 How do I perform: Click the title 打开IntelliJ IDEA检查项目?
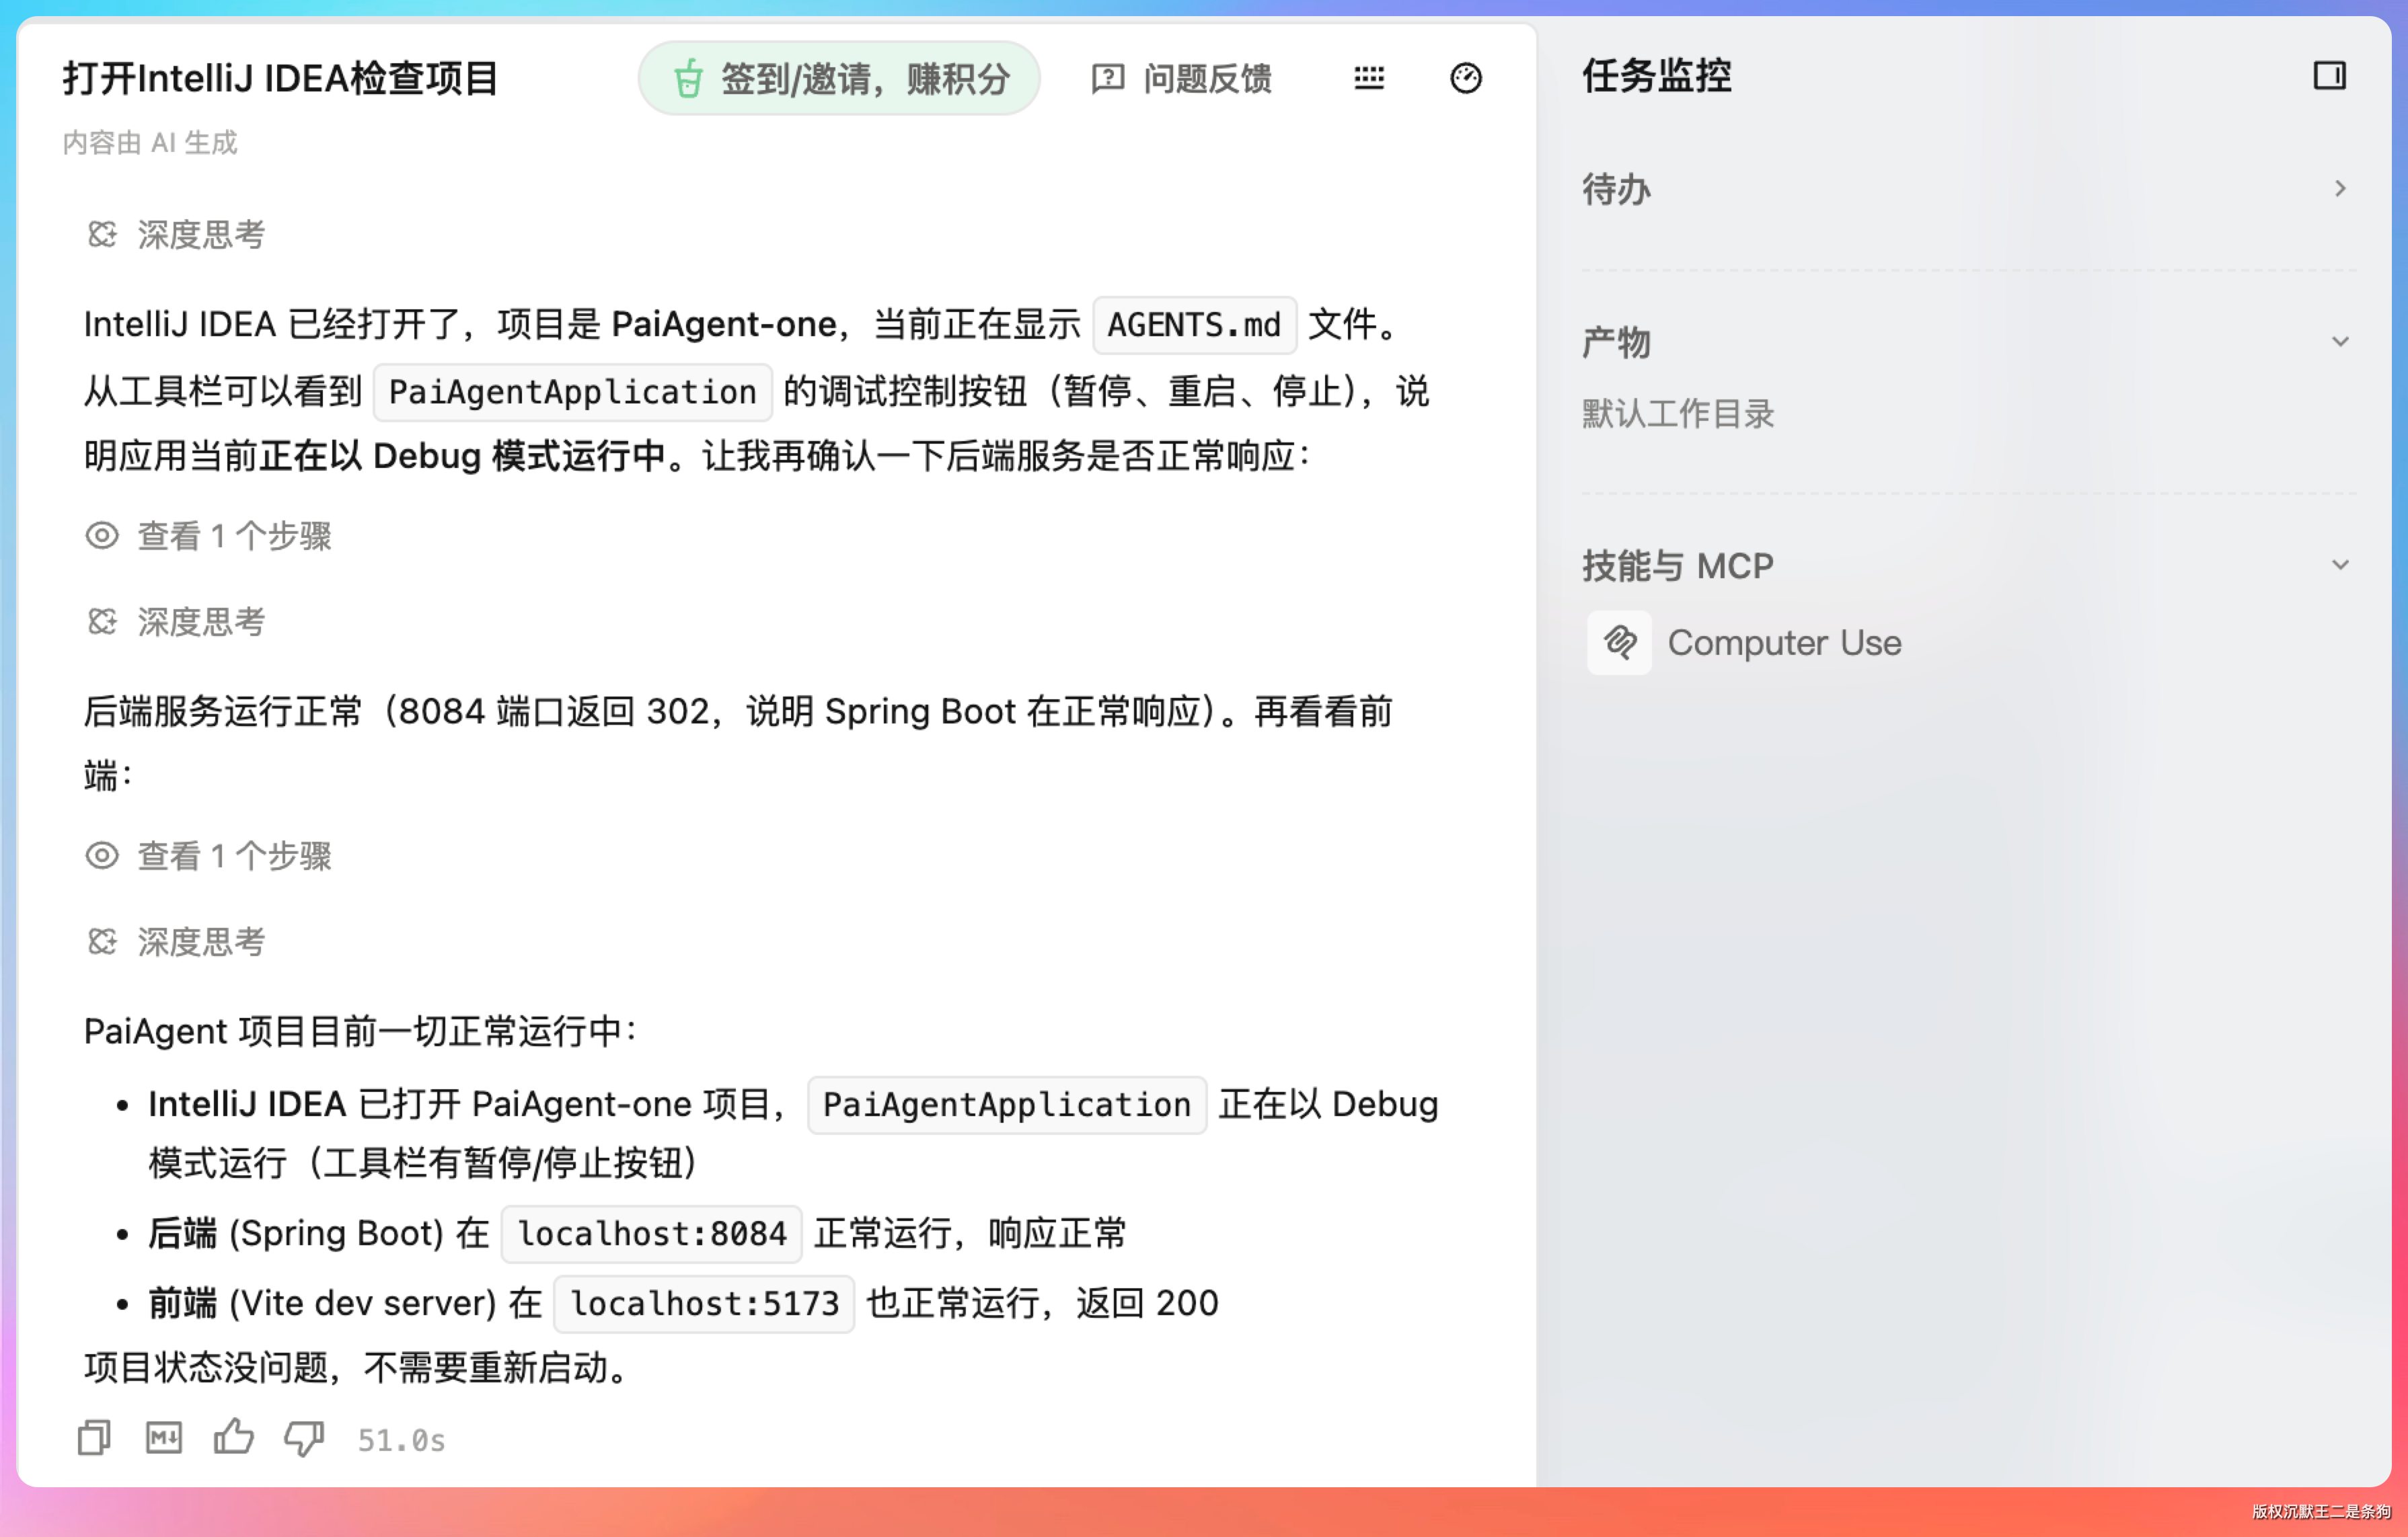tap(281, 78)
